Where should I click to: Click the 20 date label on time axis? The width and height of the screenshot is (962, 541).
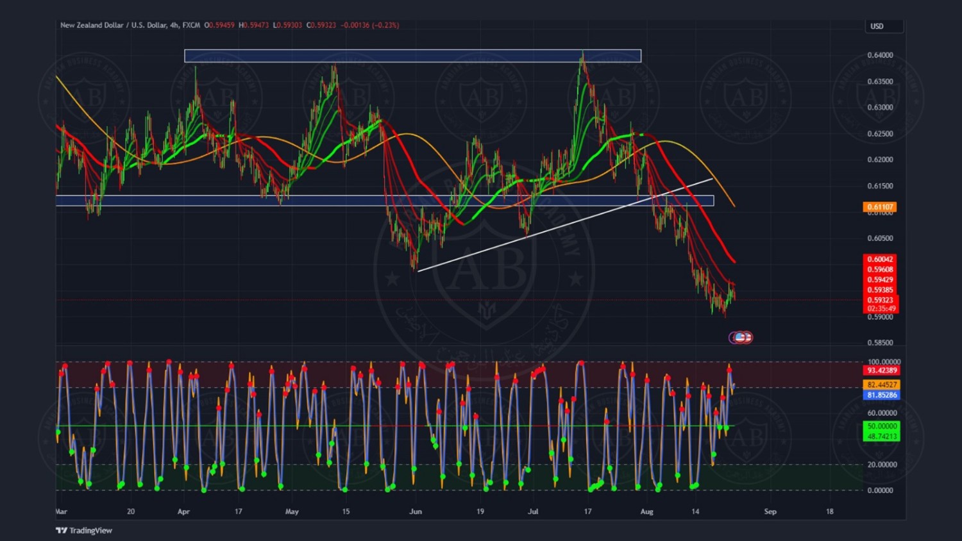(x=131, y=512)
